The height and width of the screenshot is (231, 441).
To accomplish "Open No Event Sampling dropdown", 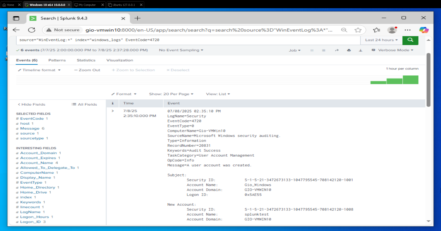I will click(181, 50).
